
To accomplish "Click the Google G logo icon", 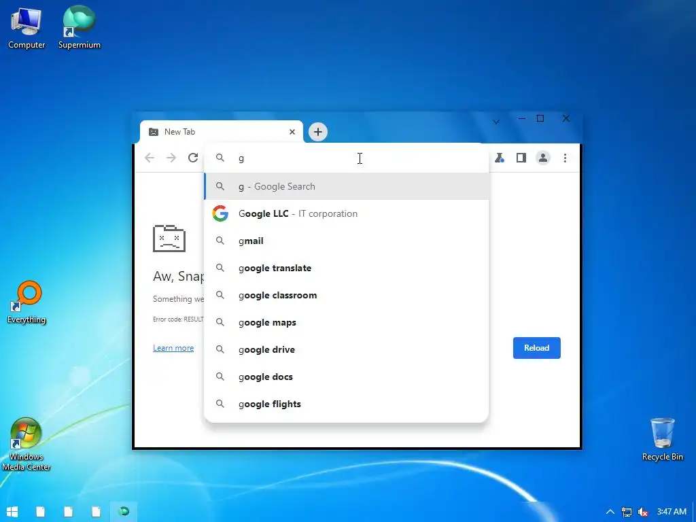I will pyautogui.click(x=220, y=213).
